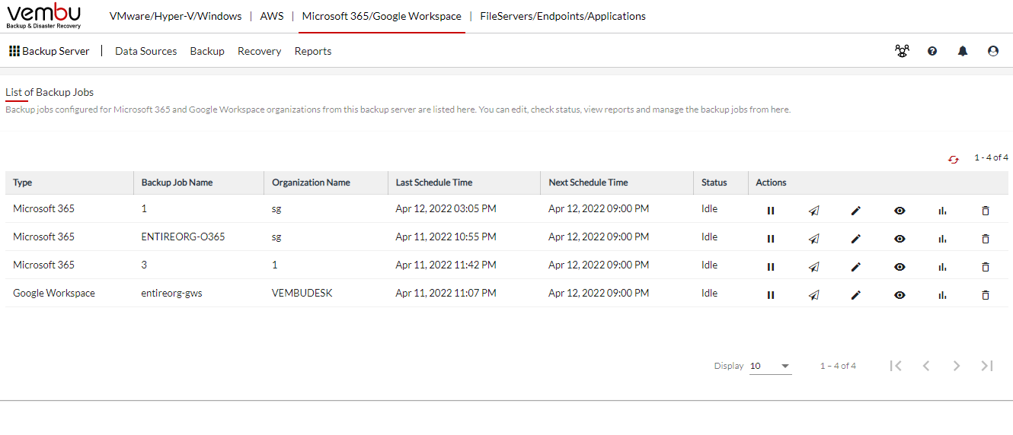Refresh the backup jobs list
The height and width of the screenshot is (435, 1013).
click(x=954, y=159)
